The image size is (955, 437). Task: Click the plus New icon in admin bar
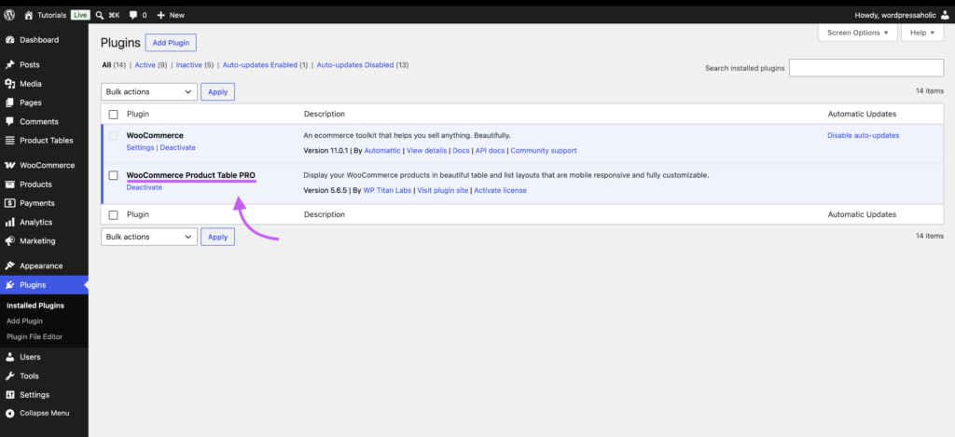pyautogui.click(x=160, y=15)
